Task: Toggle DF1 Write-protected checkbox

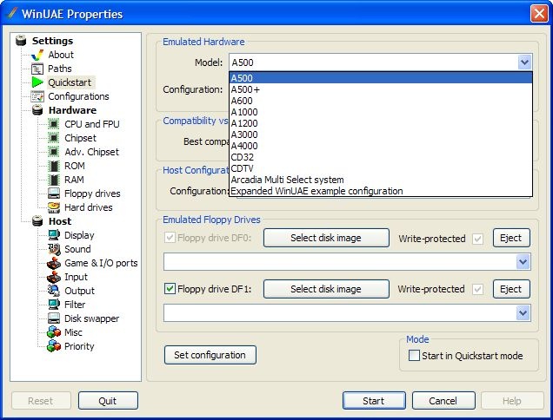Action: coord(476,289)
